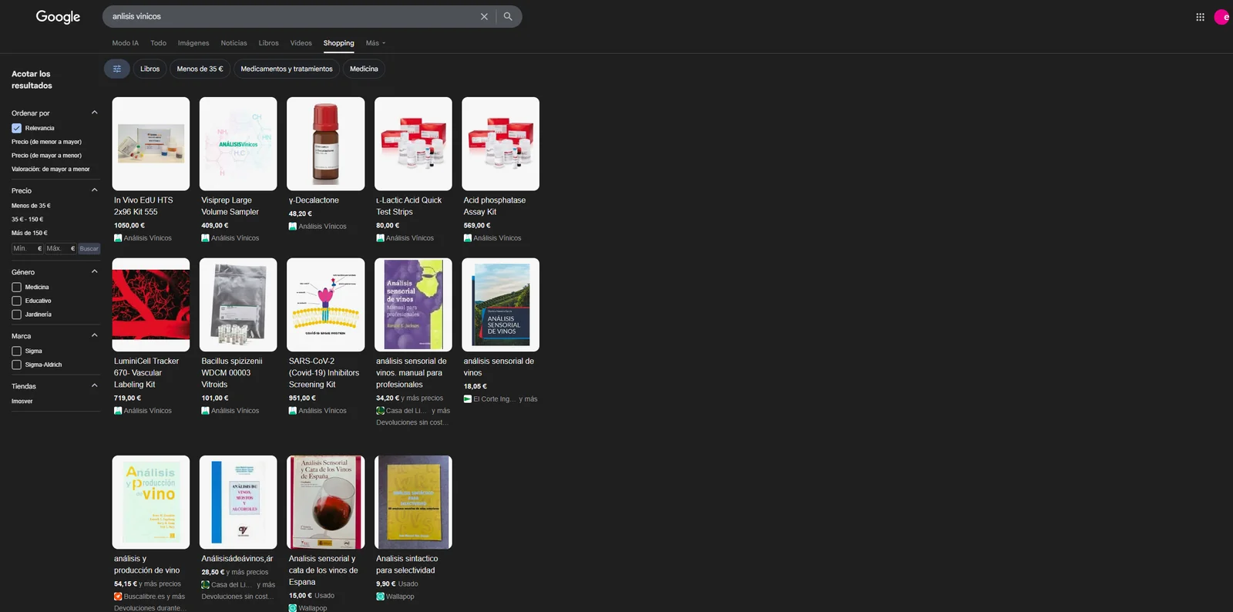Clear the search box text
This screenshot has height=612, width=1233.
[x=484, y=16]
